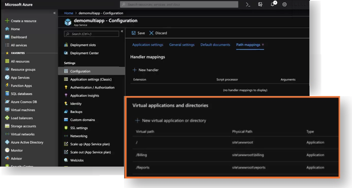Click site\wwwroot\billing physical path cell
The image size is (352, 188).
(x=248, y=155)
